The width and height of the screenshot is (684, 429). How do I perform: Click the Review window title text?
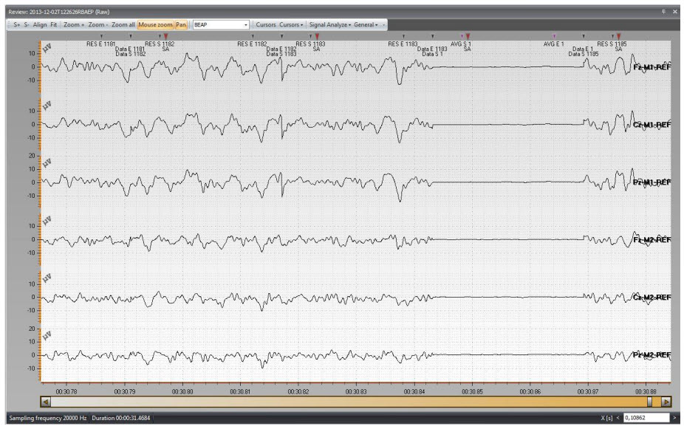59,12
